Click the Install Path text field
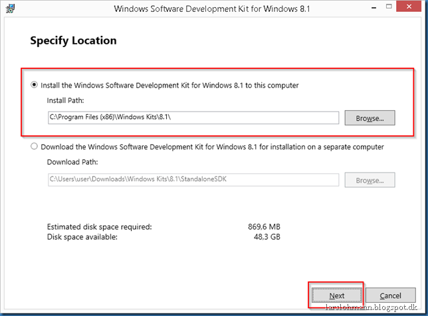428x316 pixels. (193, 118)
